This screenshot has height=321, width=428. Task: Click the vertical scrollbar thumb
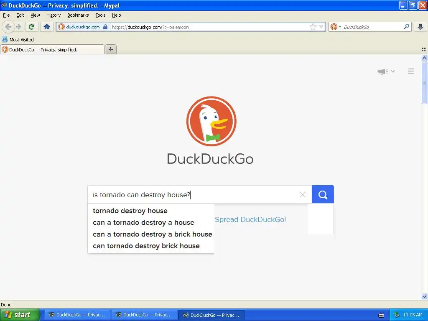point(424,82)
